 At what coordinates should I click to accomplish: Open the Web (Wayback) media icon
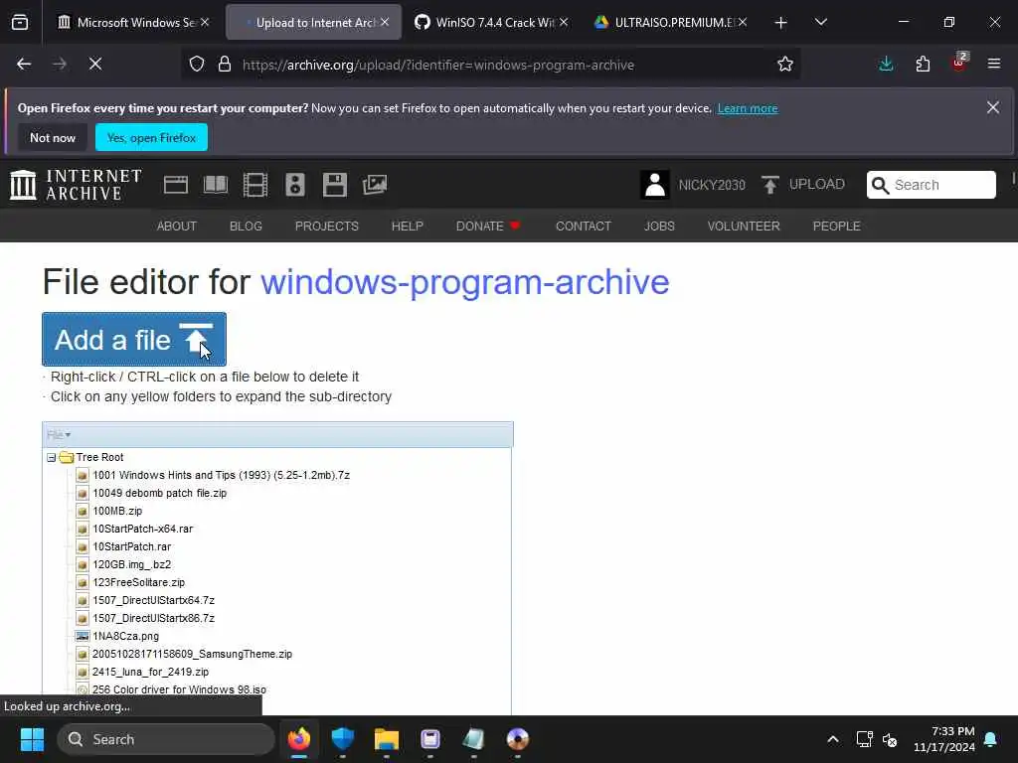[175, 185]
